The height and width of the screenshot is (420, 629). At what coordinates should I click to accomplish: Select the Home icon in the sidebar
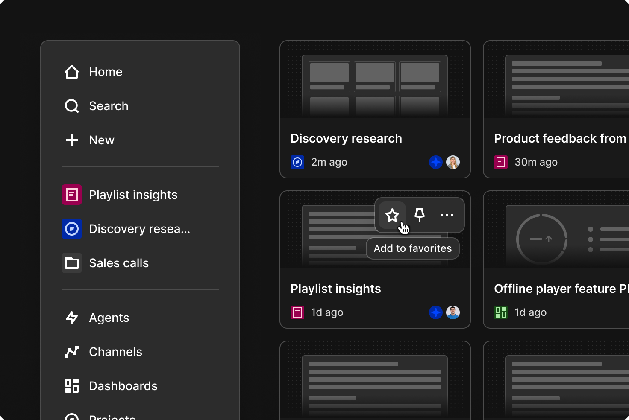[72, 72]
